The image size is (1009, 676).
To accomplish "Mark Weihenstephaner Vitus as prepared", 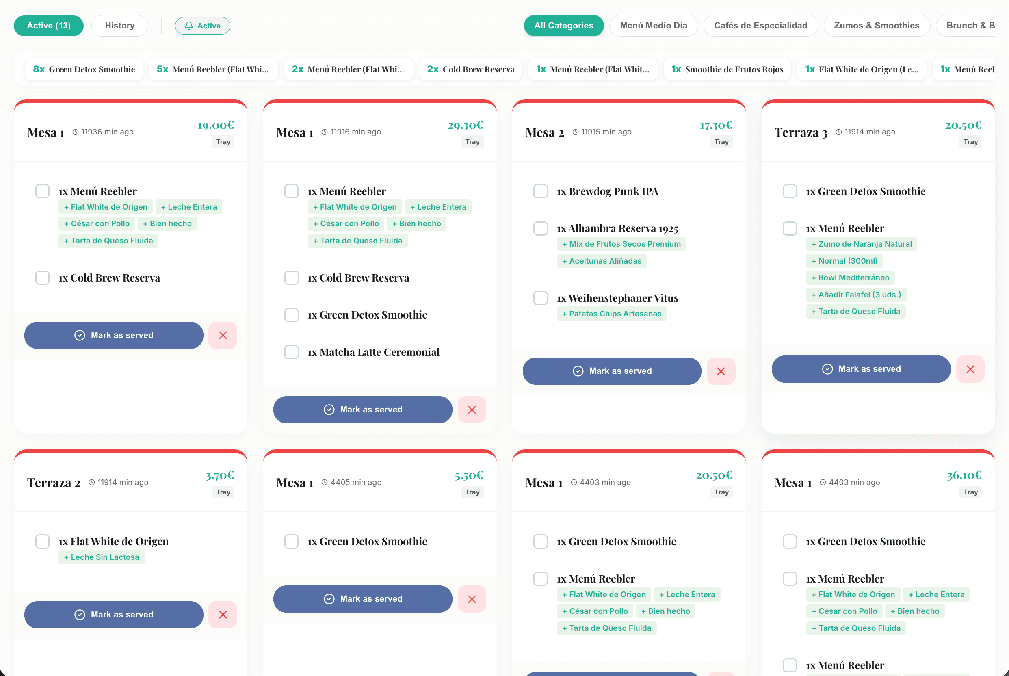I will [540, 298].
